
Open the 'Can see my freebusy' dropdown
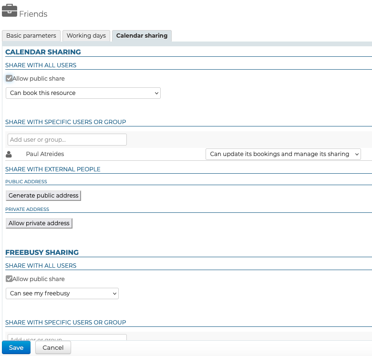pos(62,293)
